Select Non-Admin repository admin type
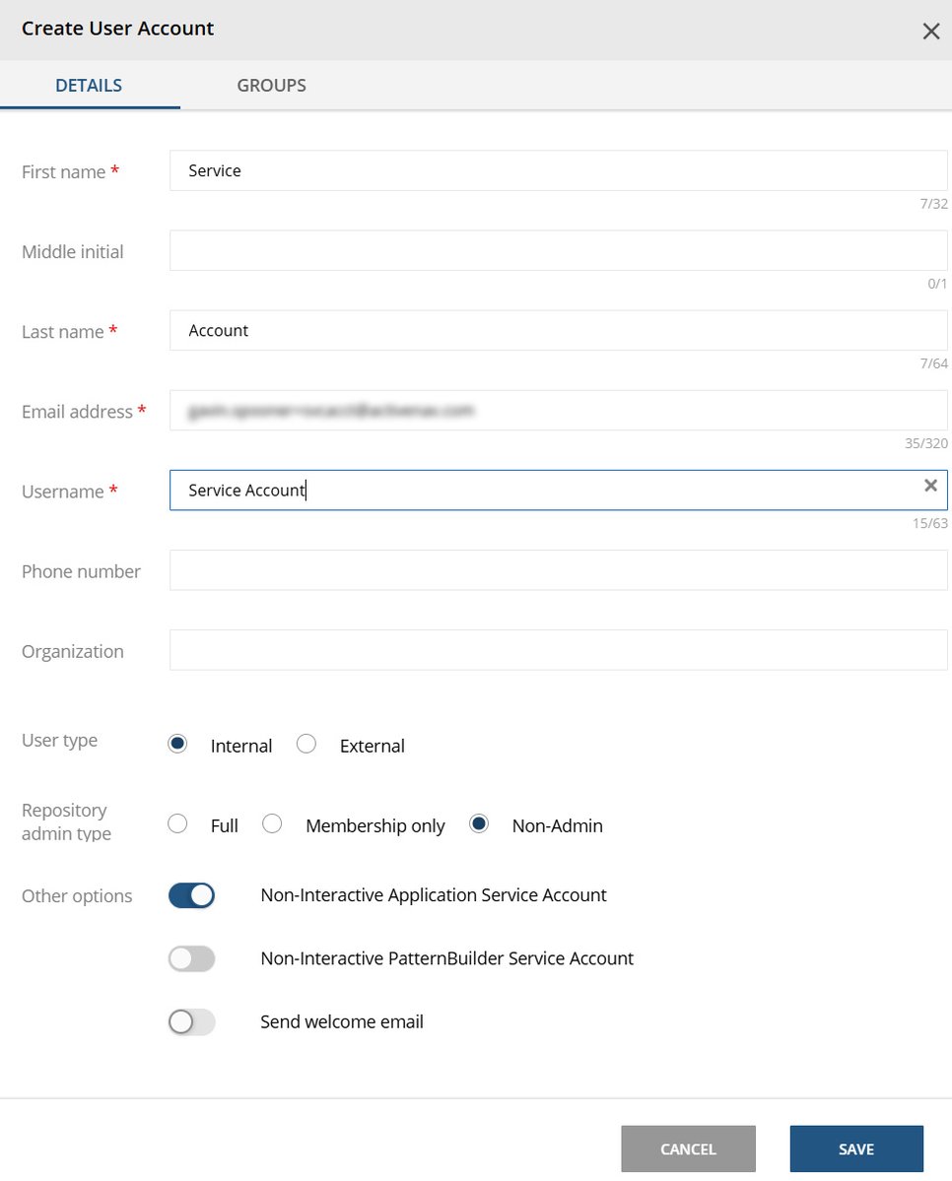 [478, 822]
